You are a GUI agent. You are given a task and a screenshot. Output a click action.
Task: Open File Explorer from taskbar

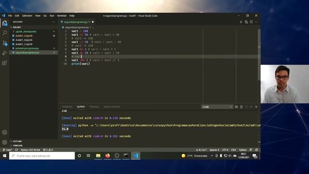(x=98, y=156)
